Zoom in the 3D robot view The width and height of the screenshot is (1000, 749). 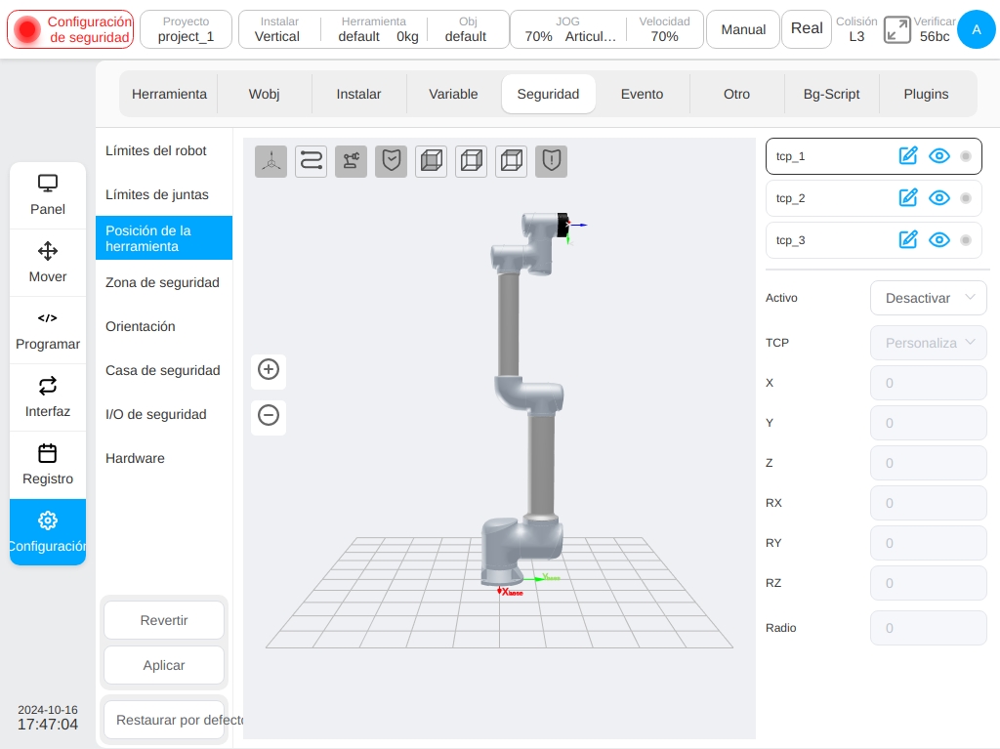pyautogui.click(x=269, y=369)
